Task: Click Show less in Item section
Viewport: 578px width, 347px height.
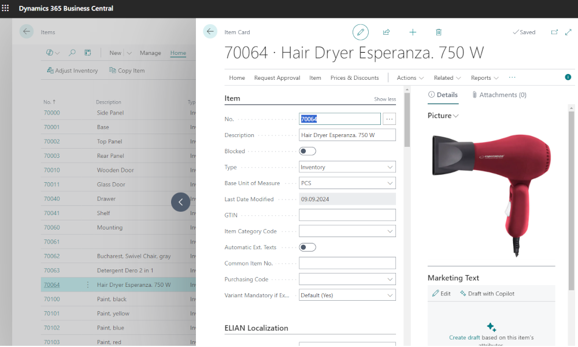Action: tap(385, 99)
